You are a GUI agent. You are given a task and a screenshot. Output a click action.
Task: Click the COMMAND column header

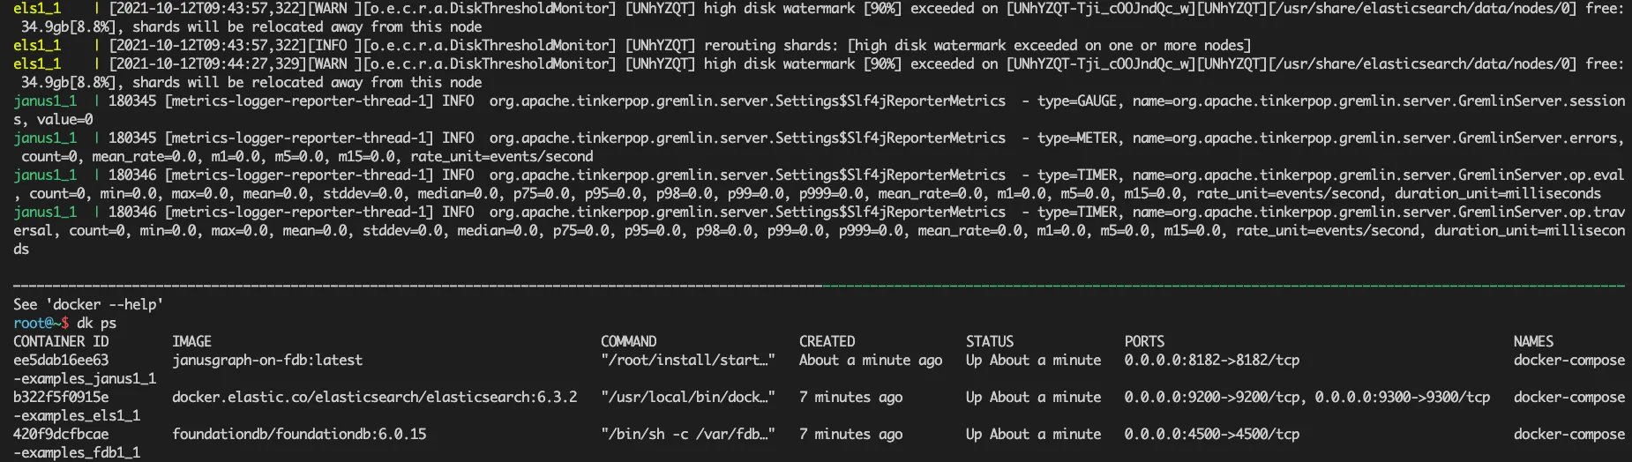tap(628, 341)
